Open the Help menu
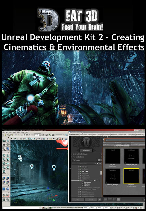Viewport: 146px width, 211px height. (x=26, y=132)
